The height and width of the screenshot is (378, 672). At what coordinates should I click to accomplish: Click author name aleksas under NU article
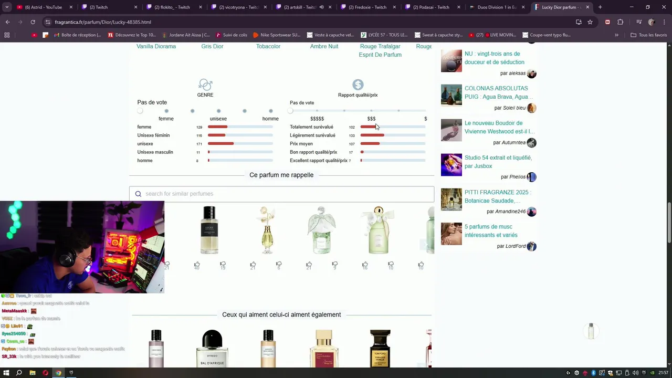[x=517, y=73]
